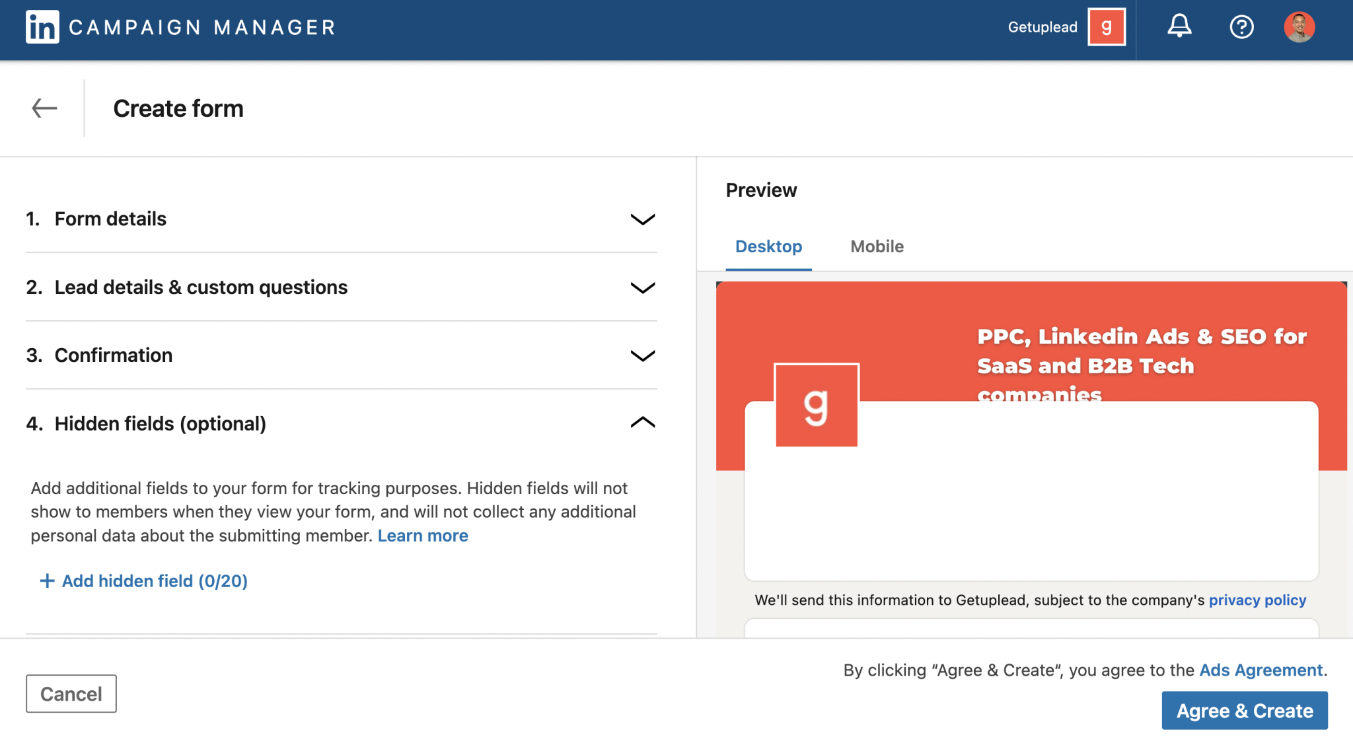Click the Agree & Create button
Image resolution: width=1353 pixels, height=743 pixels.
pos(1245,711)
